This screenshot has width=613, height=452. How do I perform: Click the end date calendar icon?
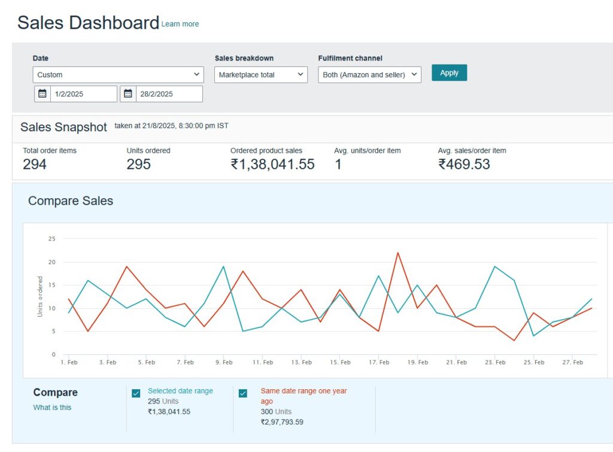128,94
